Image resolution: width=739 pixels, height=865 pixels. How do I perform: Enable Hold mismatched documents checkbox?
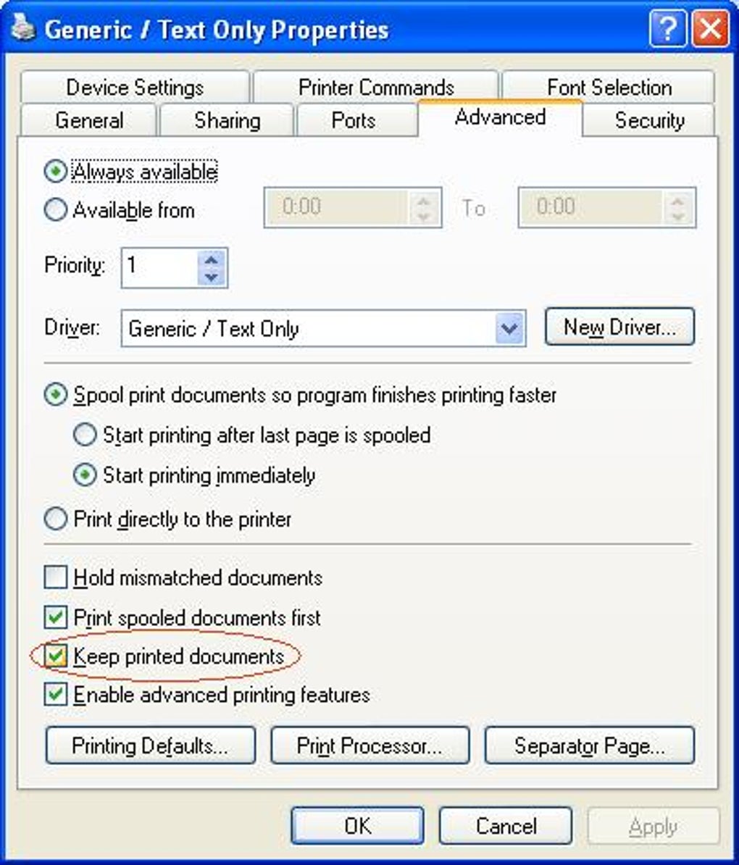(x=56, y=577)
